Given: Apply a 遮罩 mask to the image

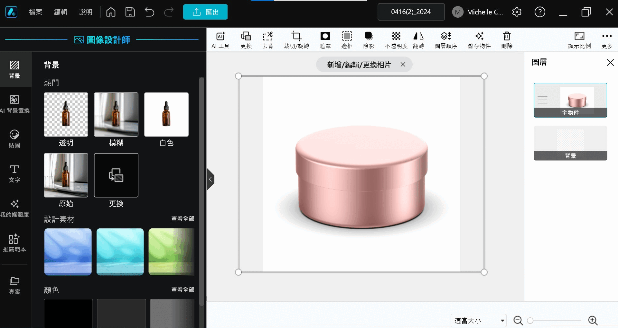Looking at the screenshot, I should tap(325, 39).
